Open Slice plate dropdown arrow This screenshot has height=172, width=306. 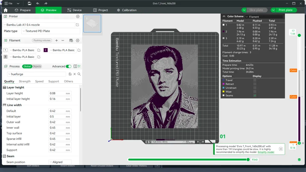(x=244, y=10)
